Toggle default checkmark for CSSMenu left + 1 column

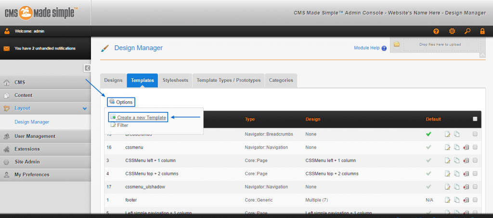[x=428, y=160]
